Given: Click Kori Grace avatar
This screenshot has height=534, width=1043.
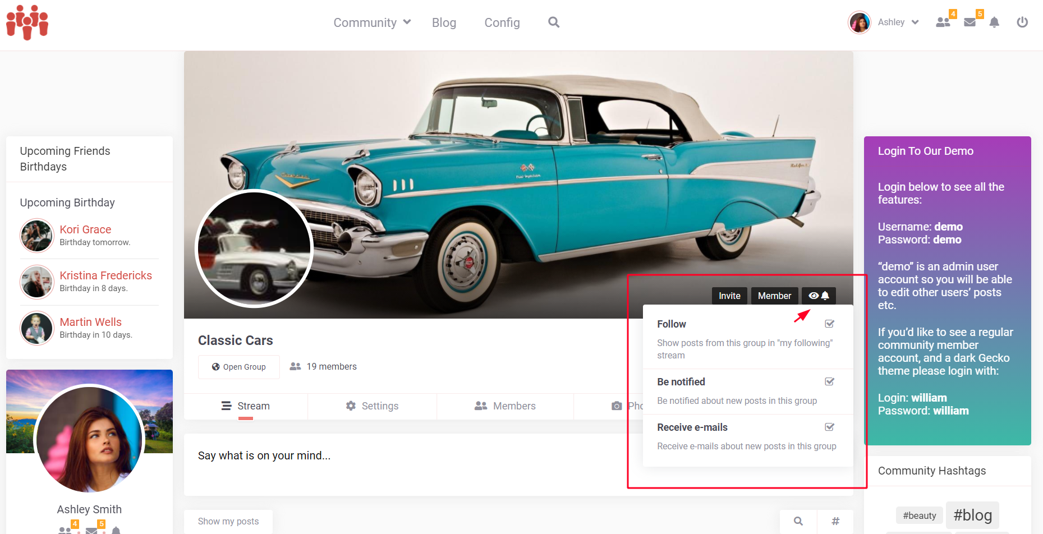Looking at the screenshot, I should coord(37,236).
